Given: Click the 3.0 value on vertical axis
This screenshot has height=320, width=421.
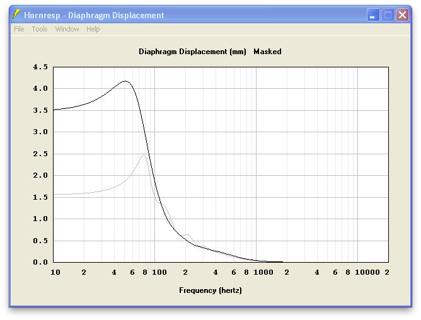Looking at the screenshot, I should [40, 132].
